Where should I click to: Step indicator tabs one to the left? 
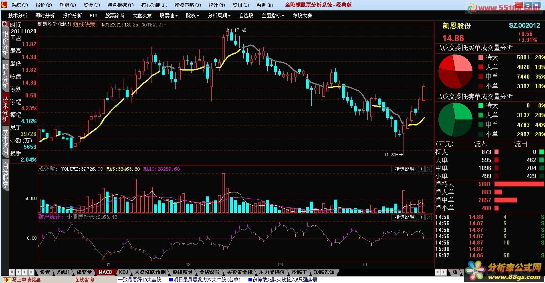point(18,272)
